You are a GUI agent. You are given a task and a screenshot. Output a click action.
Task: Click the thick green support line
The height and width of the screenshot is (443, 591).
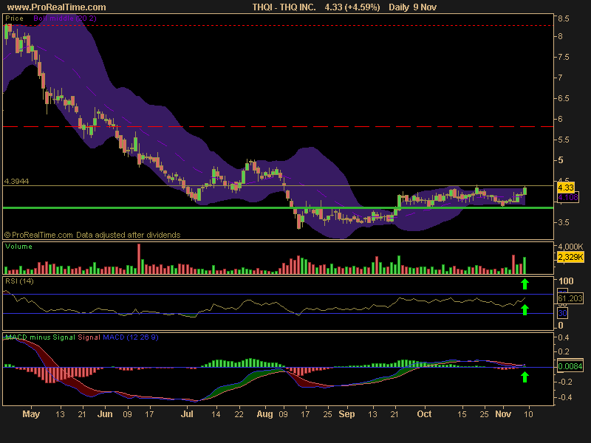pyautogui.click(x=279, y=207)
